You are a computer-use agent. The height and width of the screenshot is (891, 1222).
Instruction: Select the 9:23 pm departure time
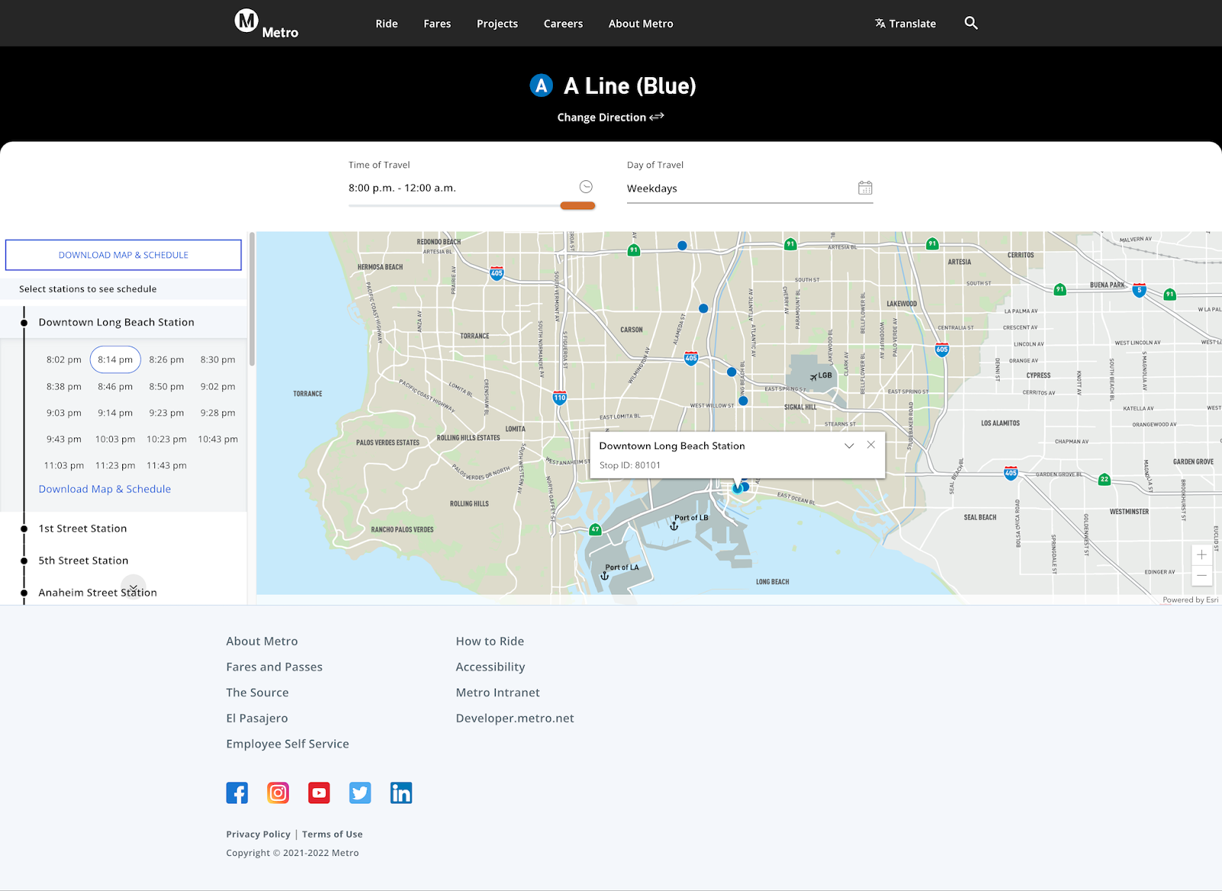click(166, 413)
